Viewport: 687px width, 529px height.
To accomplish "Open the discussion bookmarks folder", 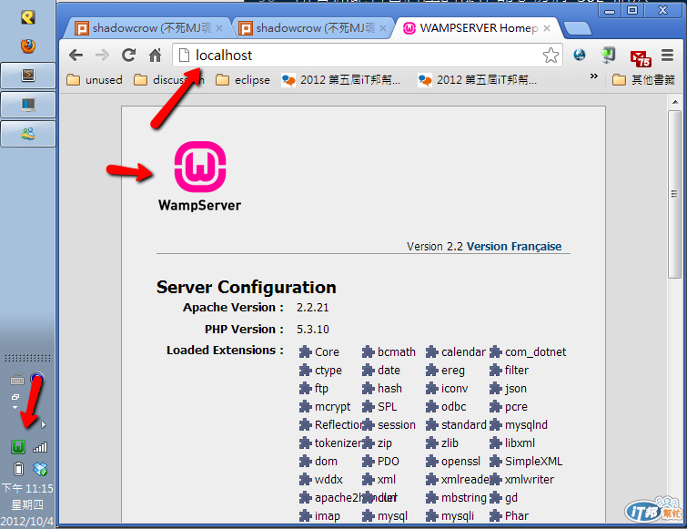I will click(x=169, y=80).
